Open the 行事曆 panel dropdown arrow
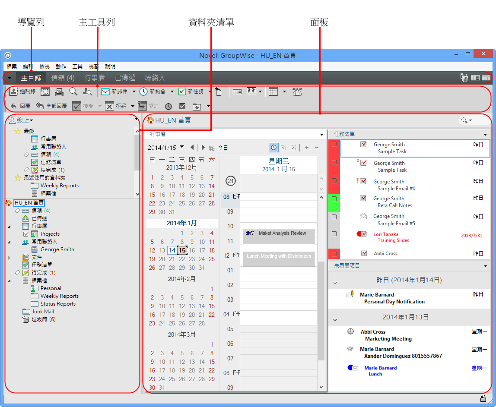496x407 pixels. click(321, 135)
